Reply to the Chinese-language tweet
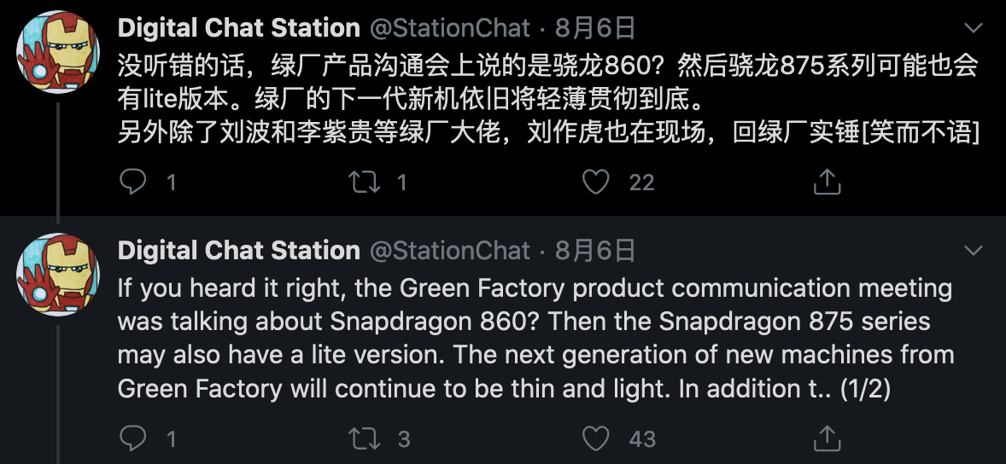Screen dimensions: 1006x464 point(133,182)
